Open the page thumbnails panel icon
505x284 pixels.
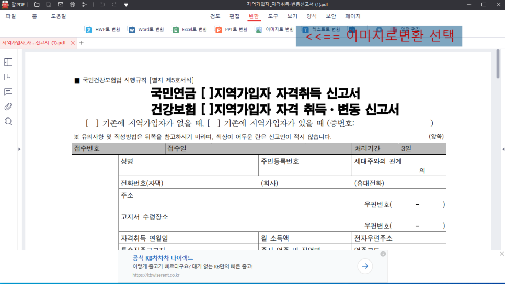click(x=8, y=62)
